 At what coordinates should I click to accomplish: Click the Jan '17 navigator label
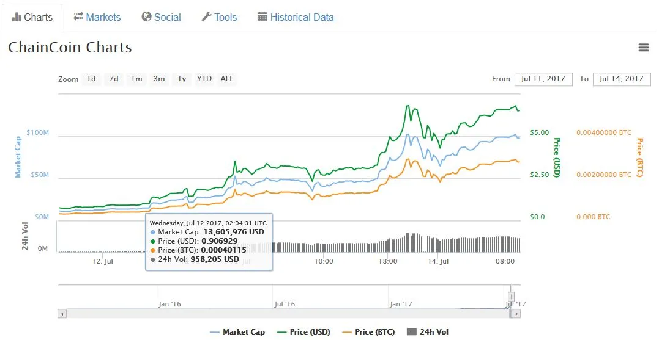(x=401, y=304)
